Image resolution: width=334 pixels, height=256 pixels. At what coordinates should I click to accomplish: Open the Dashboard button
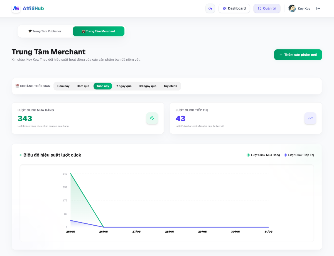(234, 8)
